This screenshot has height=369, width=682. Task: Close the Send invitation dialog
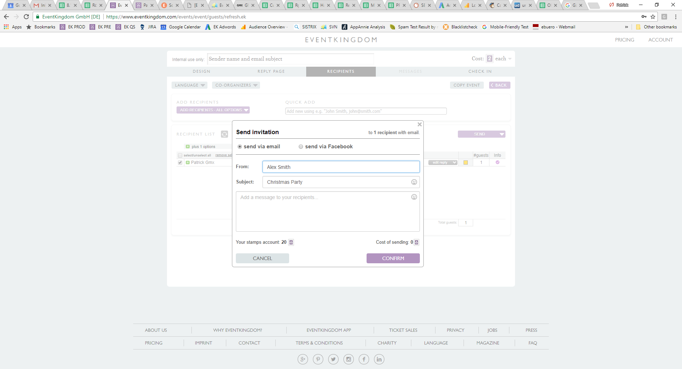(x=420, y=125)
